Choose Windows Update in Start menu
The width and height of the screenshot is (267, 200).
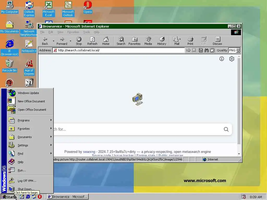pyautogui.click(x=30, y=93)
